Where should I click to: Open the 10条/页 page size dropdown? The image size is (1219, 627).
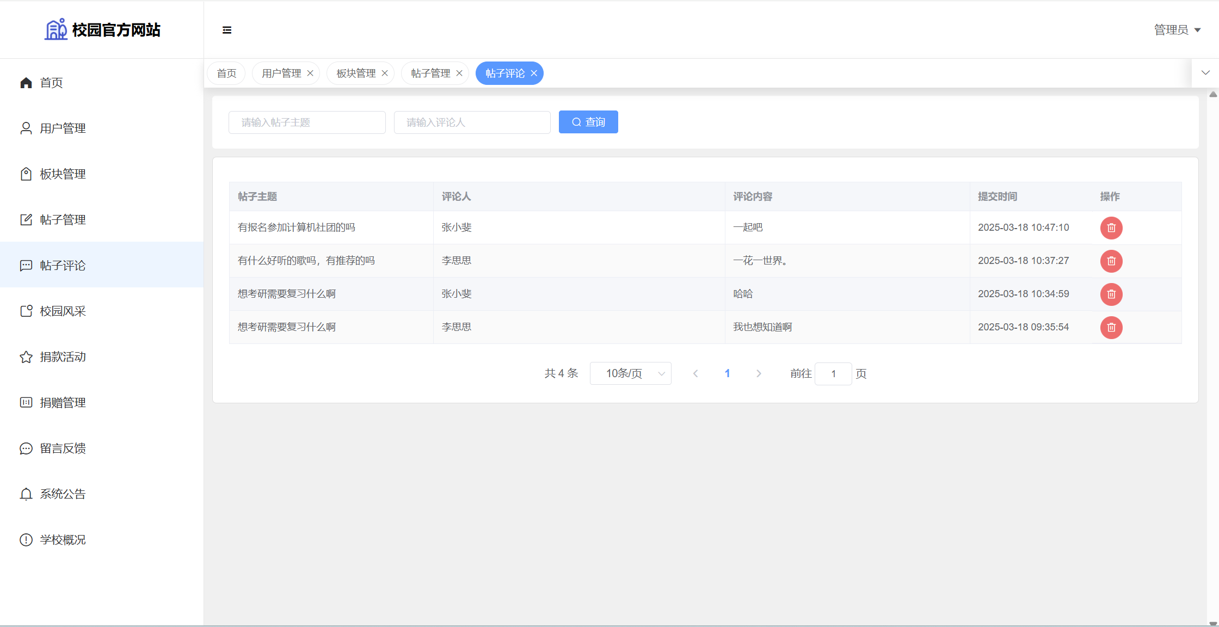pos(630,373)
